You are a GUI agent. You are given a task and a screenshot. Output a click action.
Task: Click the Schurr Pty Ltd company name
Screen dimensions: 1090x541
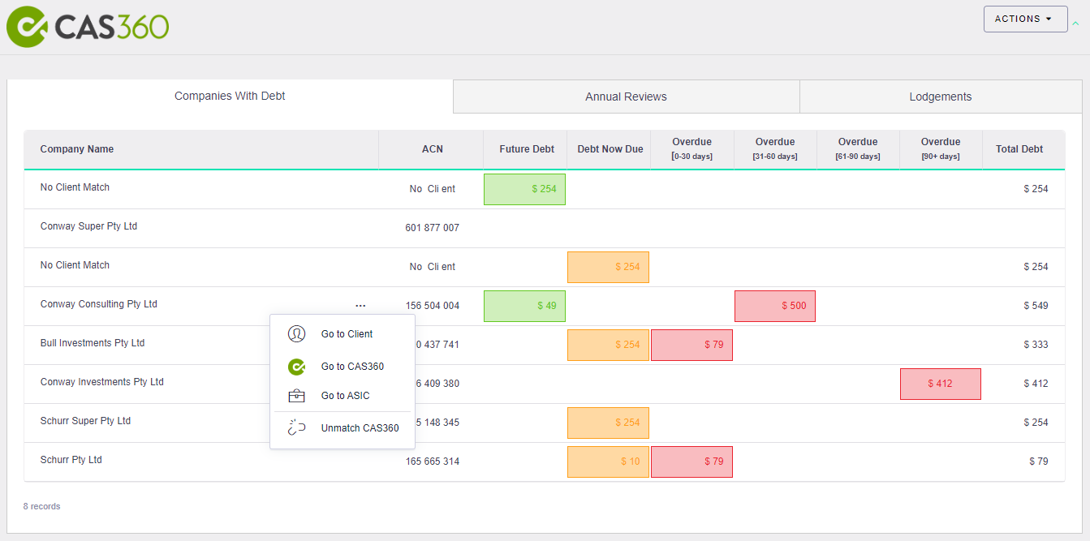point(71,460)
